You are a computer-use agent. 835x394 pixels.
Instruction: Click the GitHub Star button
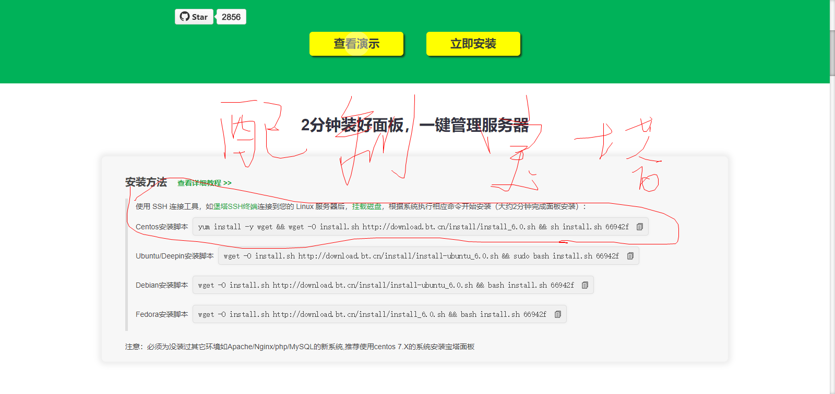pyautogui.click(x=194, y=17)
